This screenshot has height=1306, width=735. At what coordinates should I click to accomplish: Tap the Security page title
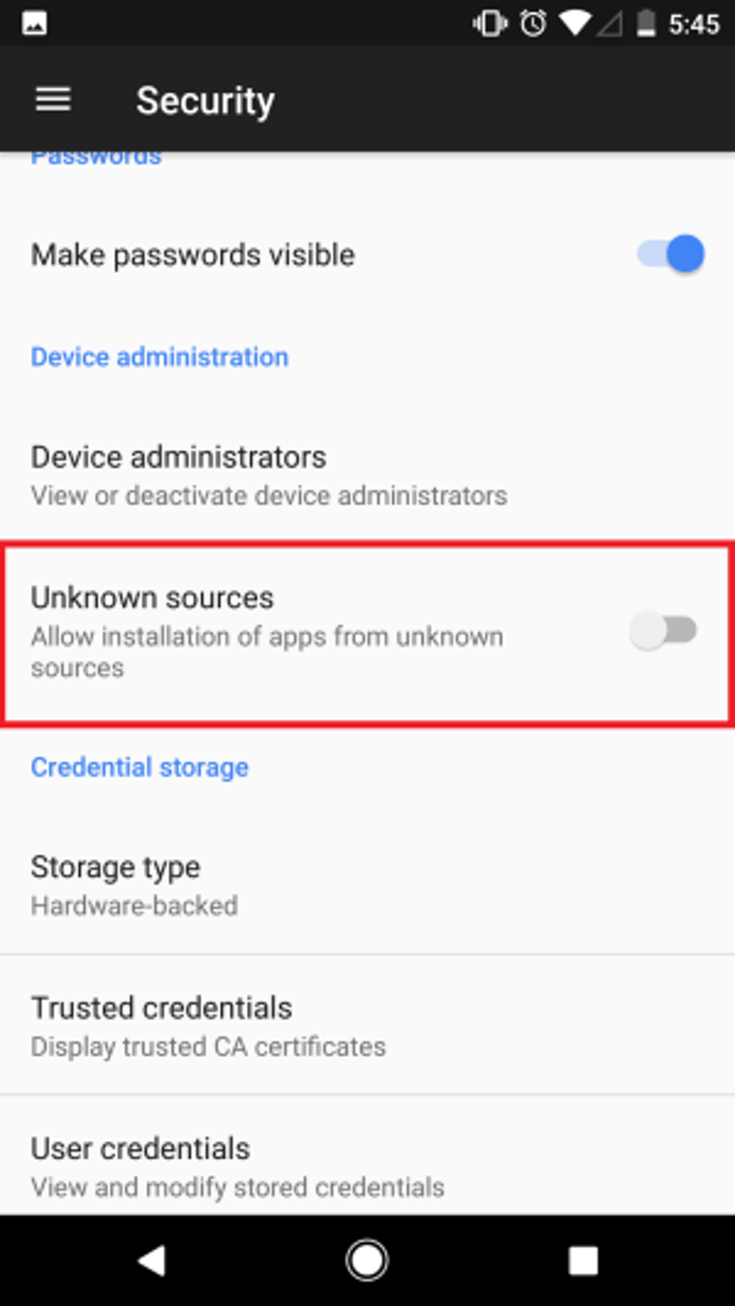point(205,100)
